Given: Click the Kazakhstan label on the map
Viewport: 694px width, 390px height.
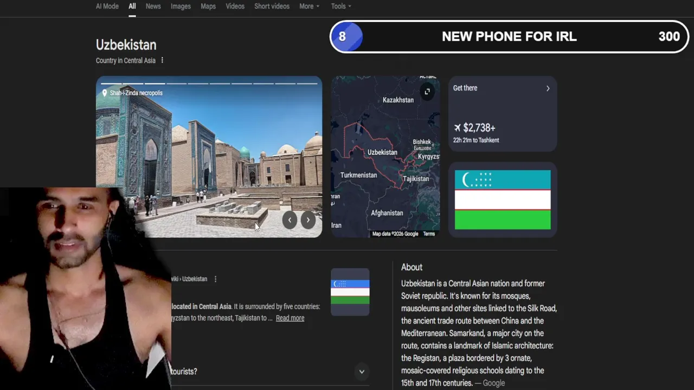Looking at the screenshot, I should (x=398, y=100).
